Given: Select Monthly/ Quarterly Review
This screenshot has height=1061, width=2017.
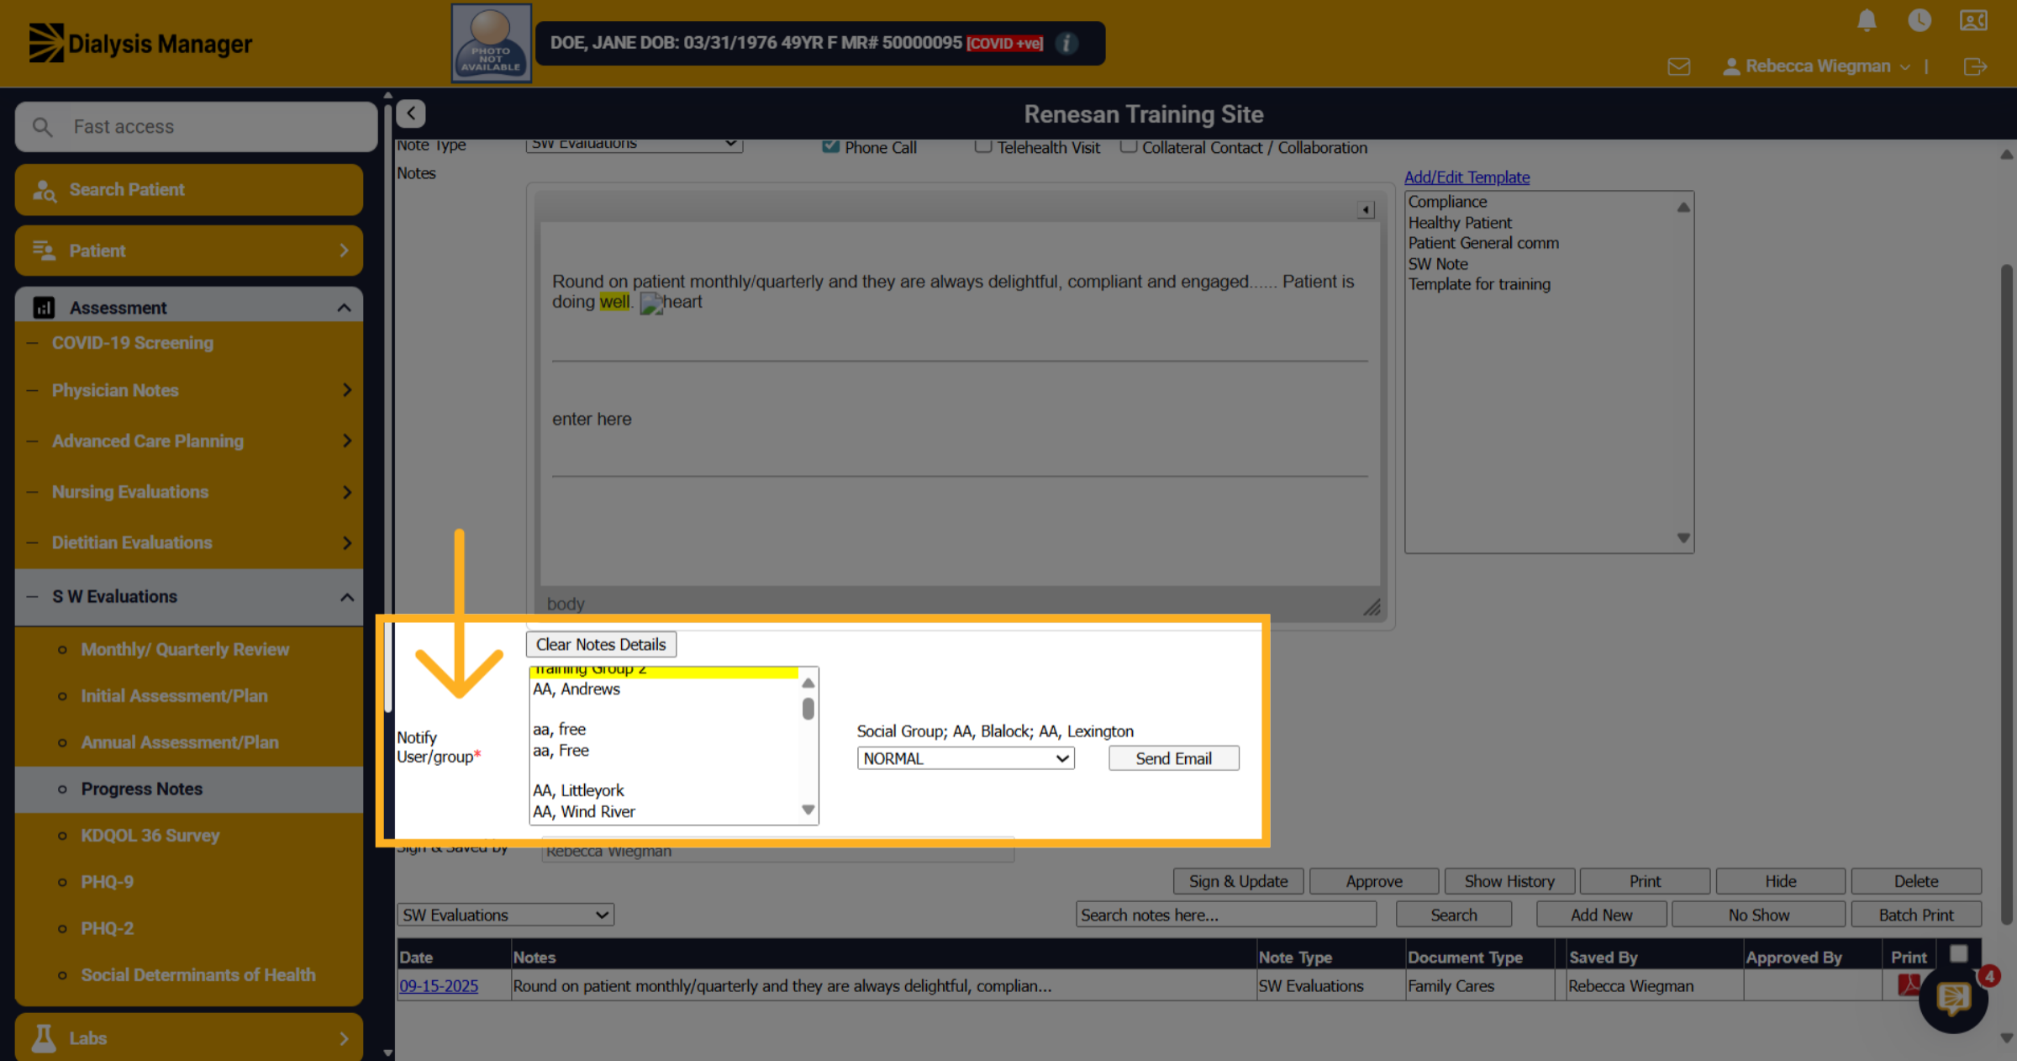Looking at the screenshot, I should click(185, 649).
